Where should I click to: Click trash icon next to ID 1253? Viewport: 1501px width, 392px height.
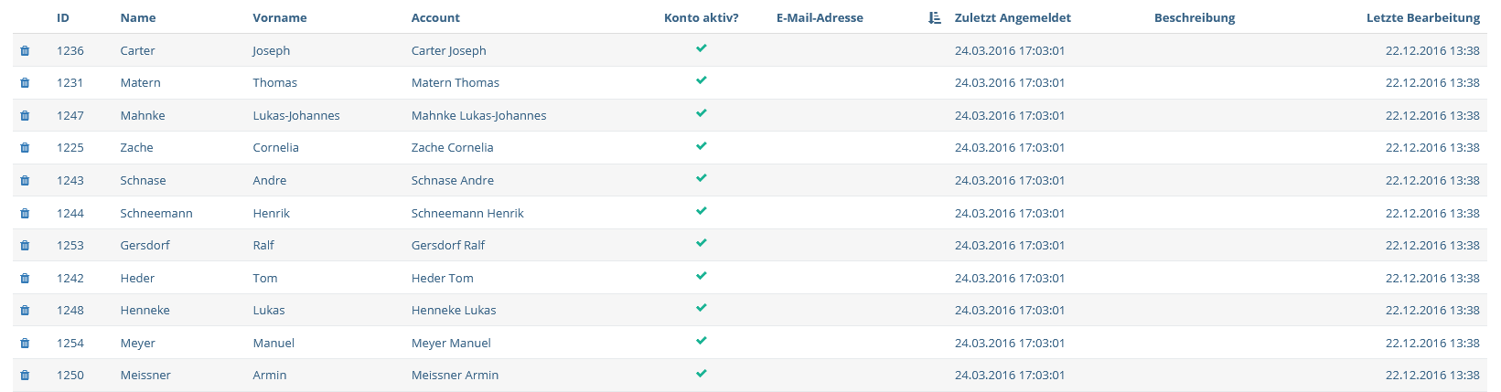click(25, 246)
